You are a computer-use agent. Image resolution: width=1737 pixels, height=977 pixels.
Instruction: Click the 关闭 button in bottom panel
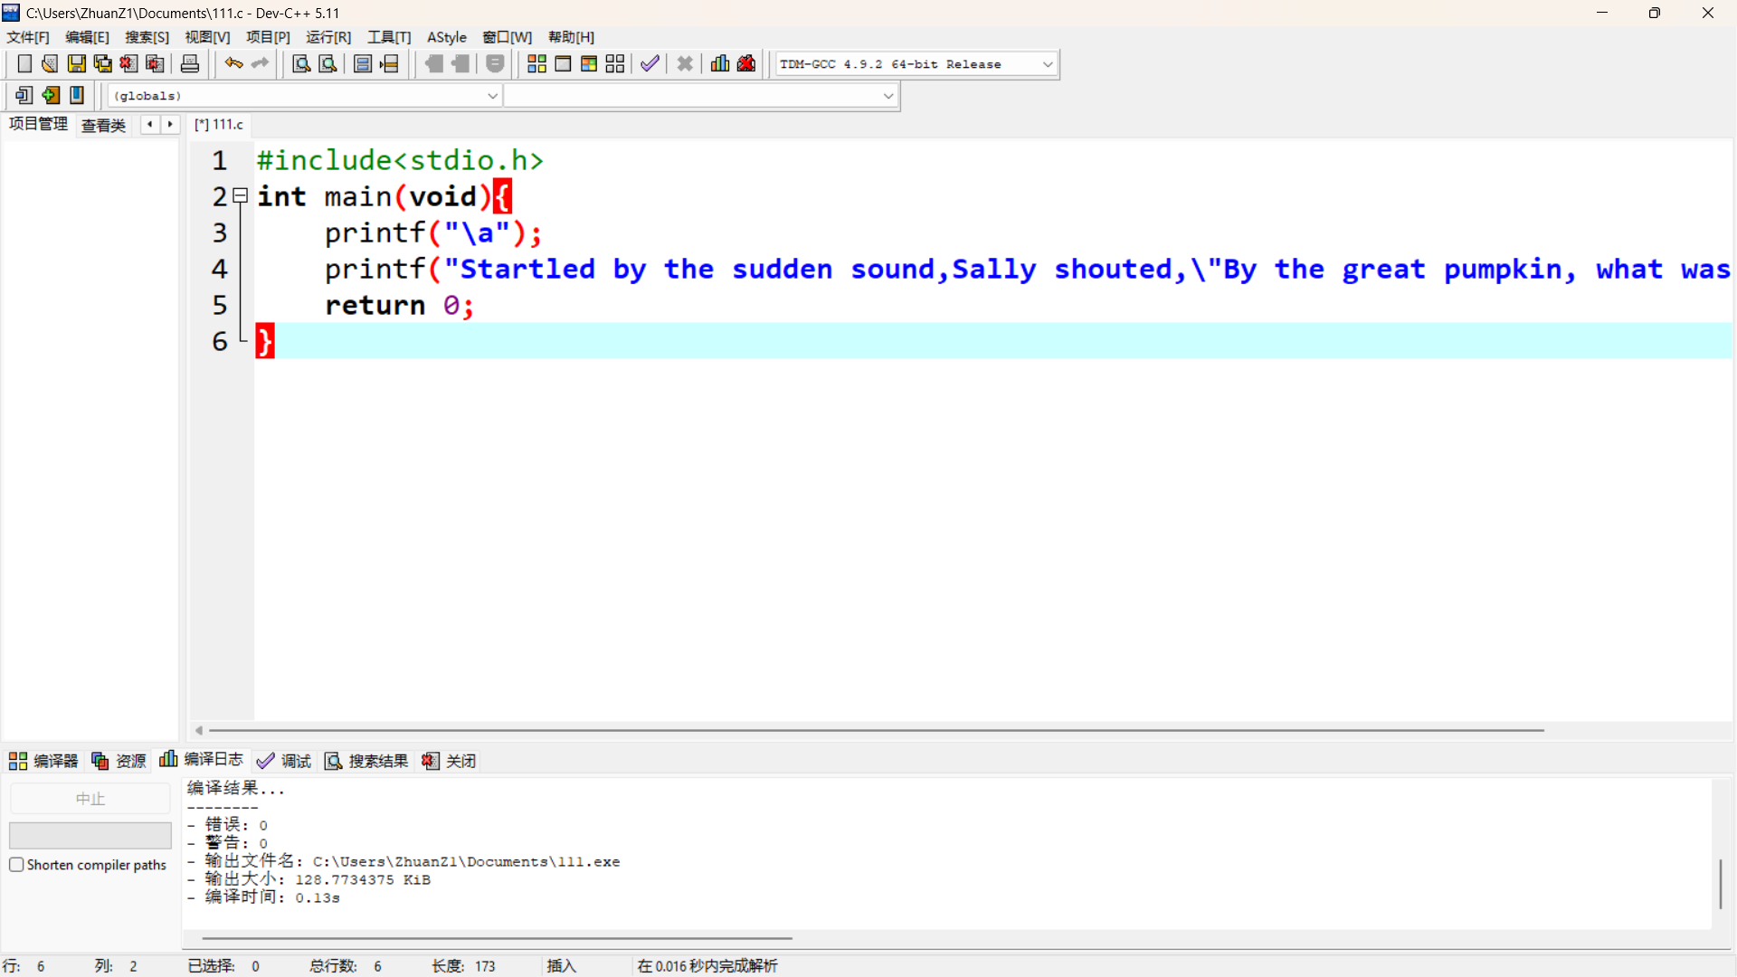[450, 761]
